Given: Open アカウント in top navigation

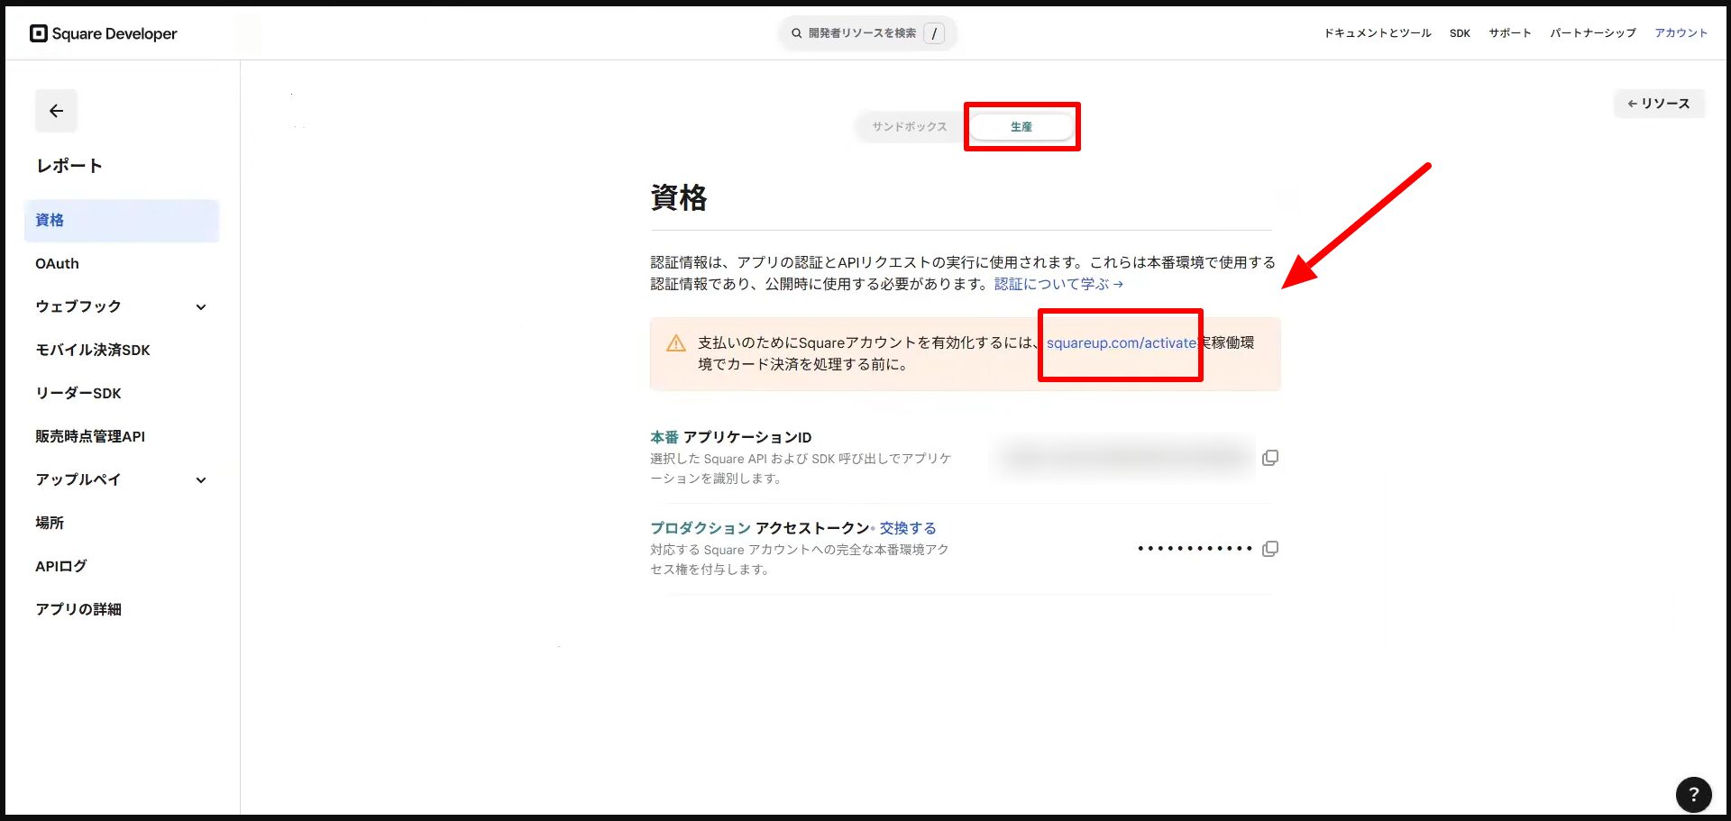Looking at the screenshot, I should pos(1681,33).
